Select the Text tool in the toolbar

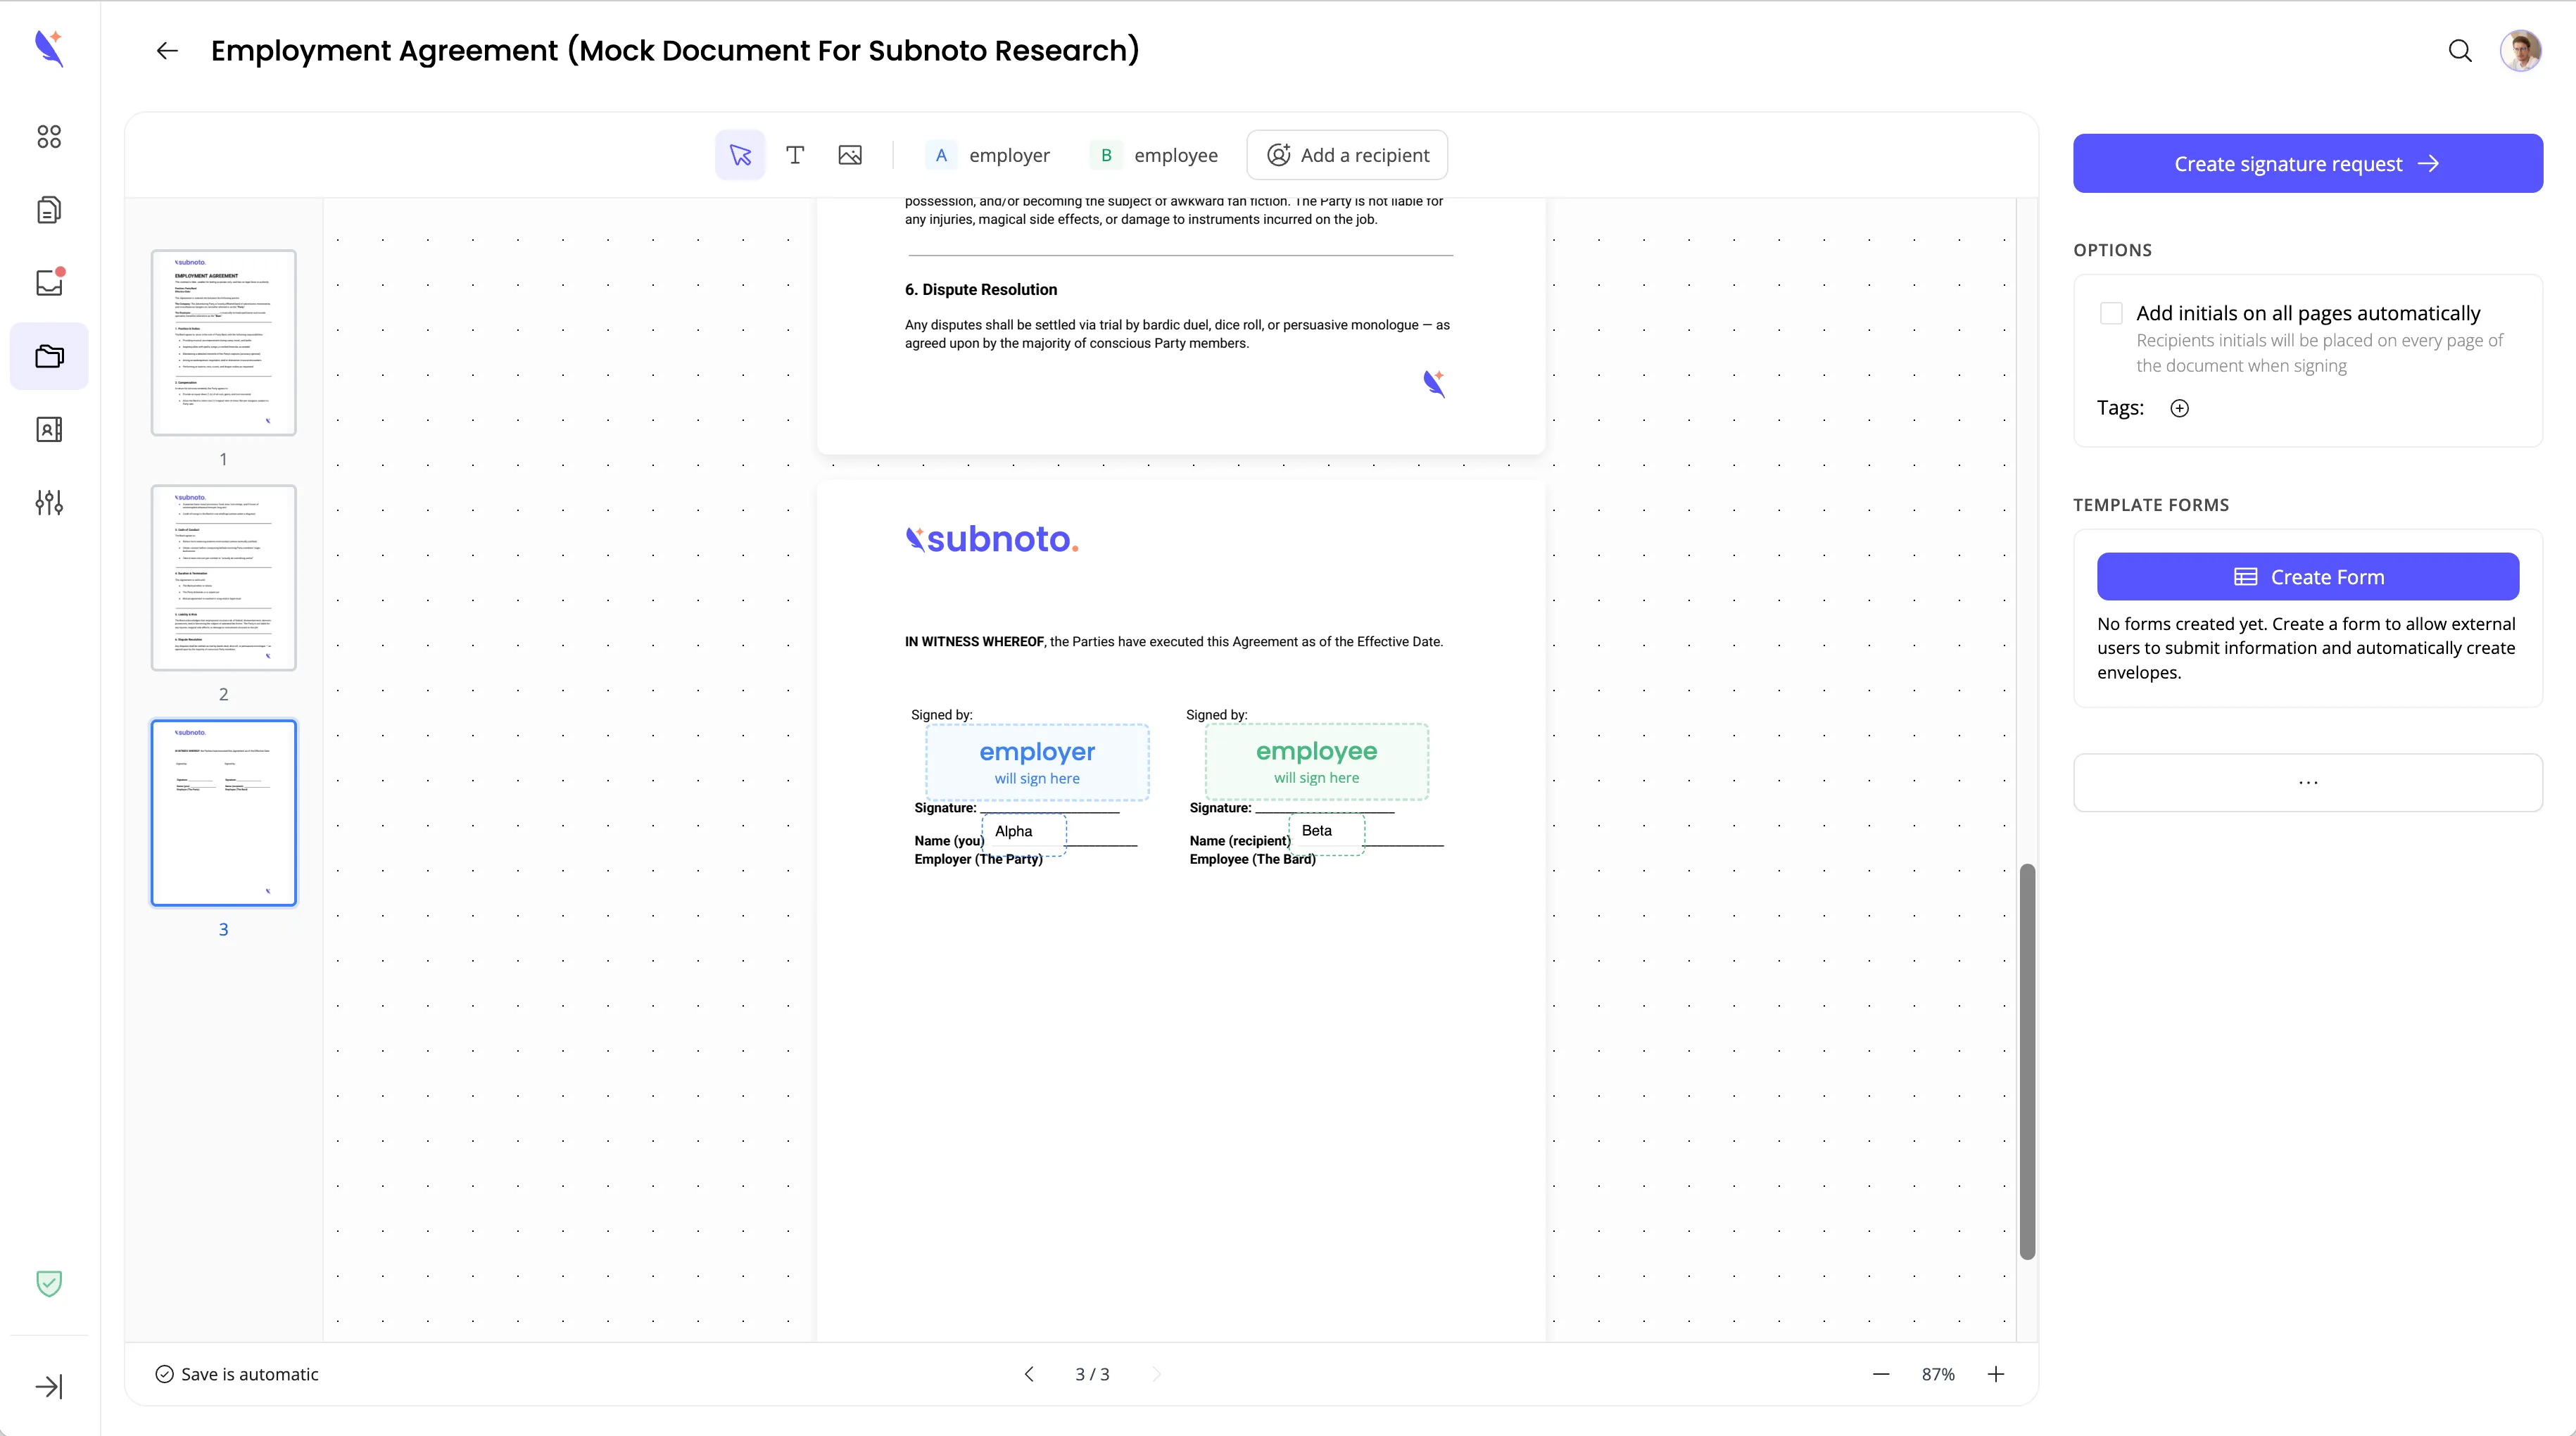tap(795, 155)
